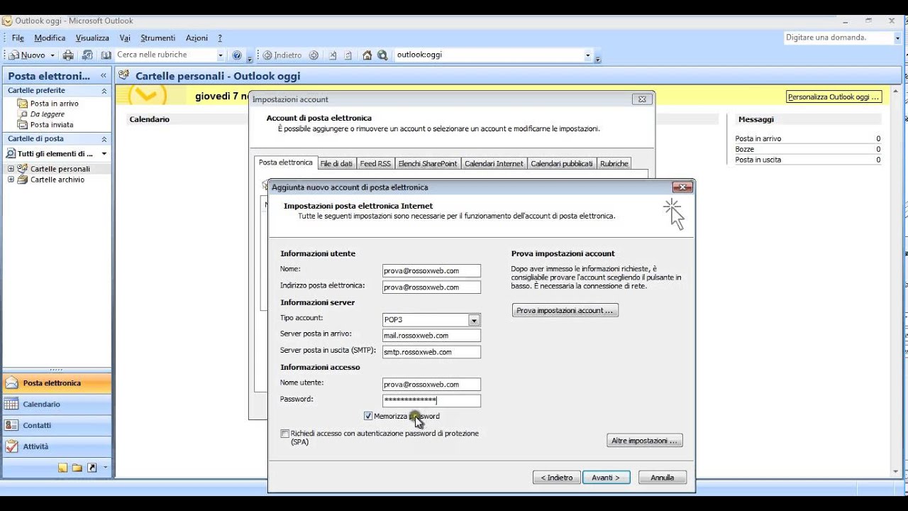This screenshot has width=908, height=511.
Task: Open Attività navigation button
Action: point(57,447)
